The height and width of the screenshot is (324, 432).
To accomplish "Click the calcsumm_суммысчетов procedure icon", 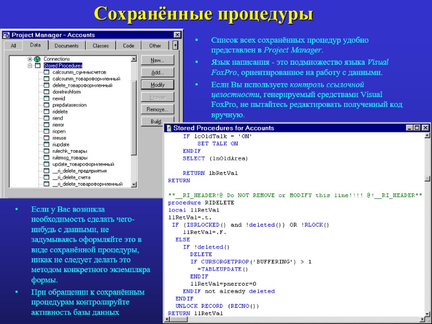I will click(46, 72).
